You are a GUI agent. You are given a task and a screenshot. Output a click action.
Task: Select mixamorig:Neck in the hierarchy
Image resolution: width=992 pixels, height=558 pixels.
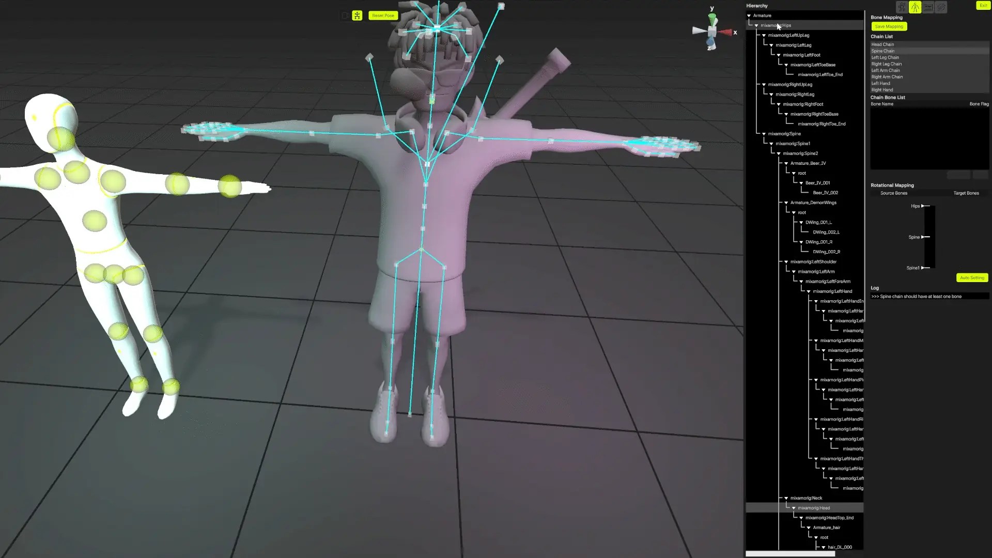pyautogui.click(x=806, y=498)
